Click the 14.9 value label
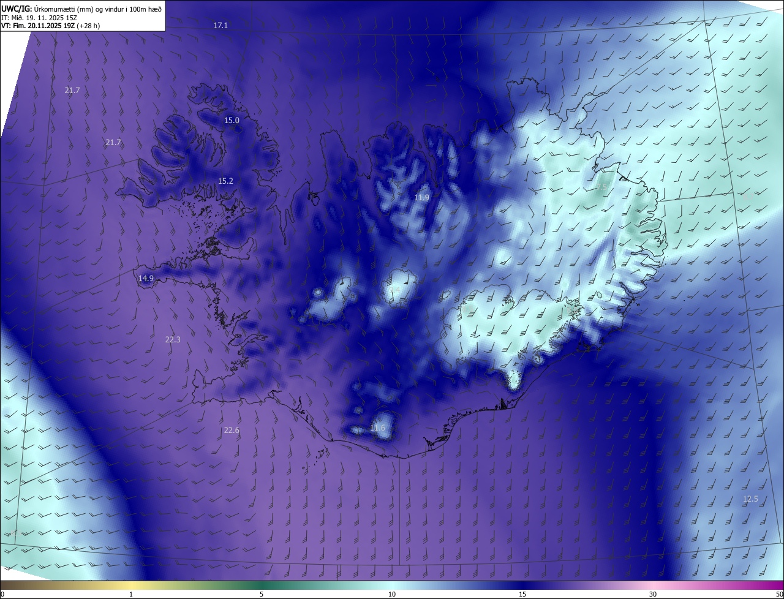The width and height of the screenshot is (784, 599). [x=146, y=278]
